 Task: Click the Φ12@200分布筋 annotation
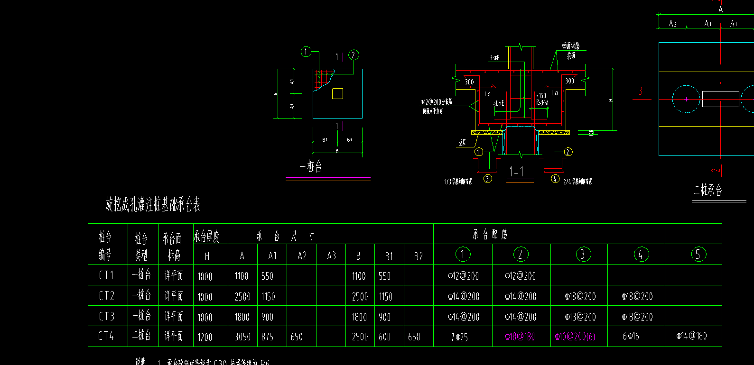pyautogui.click(x=436, y=102)
